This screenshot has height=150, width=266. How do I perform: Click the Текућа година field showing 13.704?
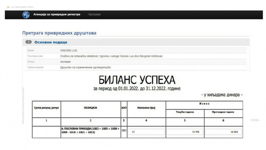coord(185,132)
